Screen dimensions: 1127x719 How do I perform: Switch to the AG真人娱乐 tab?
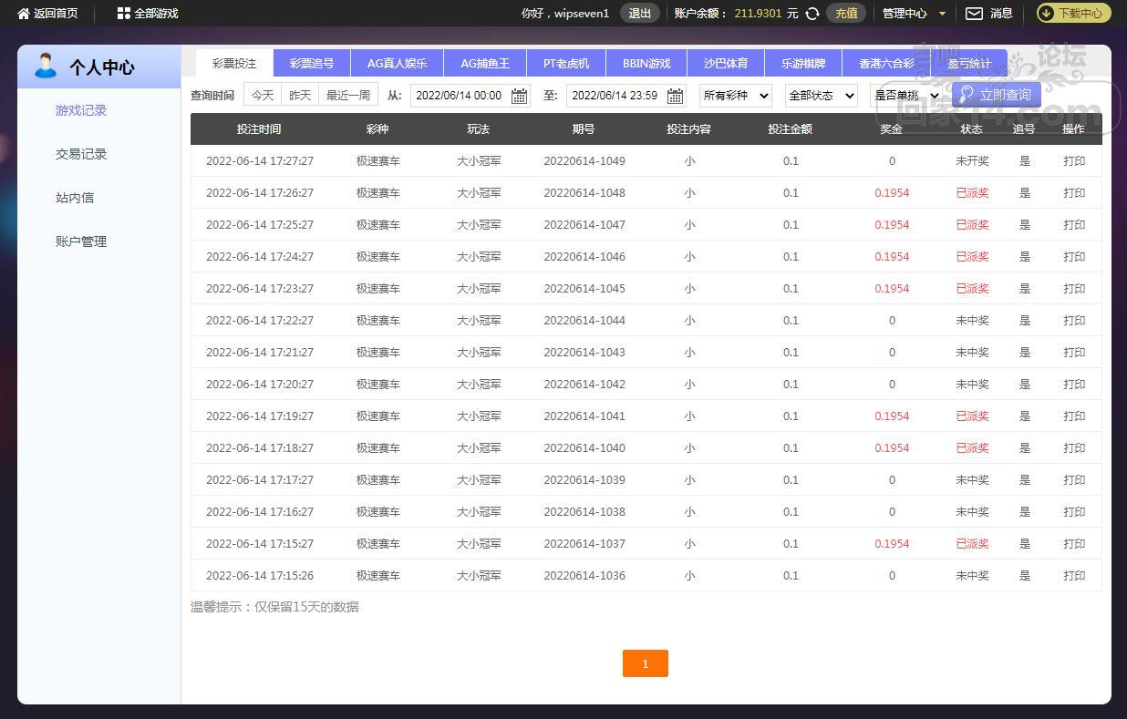[397, 64]
